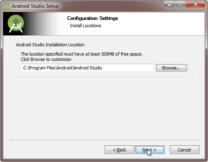Click 'Click Browse to customize:' text
This screenshot has width=208, height=162.
[x=46, y=59]
